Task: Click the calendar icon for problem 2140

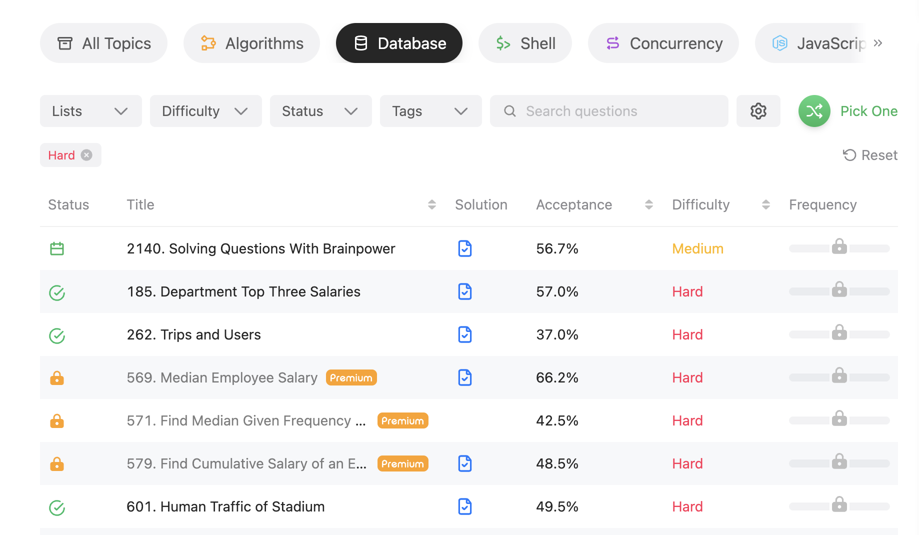Action: pos(57,248)
